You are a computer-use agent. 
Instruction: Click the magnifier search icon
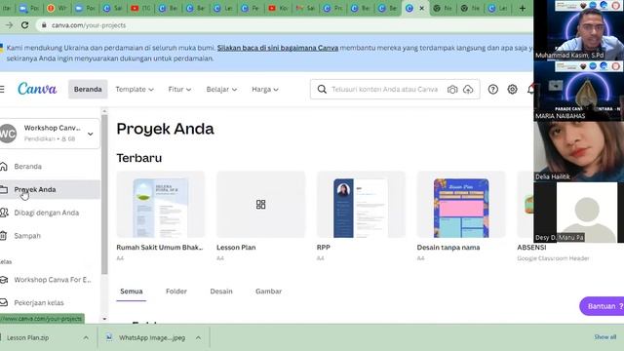[322, 89]
